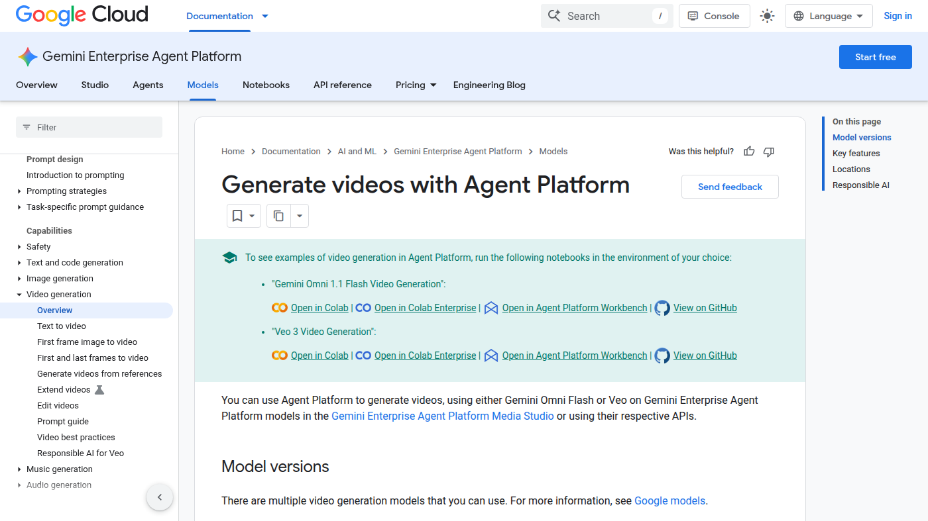Click the Google models link

tap(669, 501)
